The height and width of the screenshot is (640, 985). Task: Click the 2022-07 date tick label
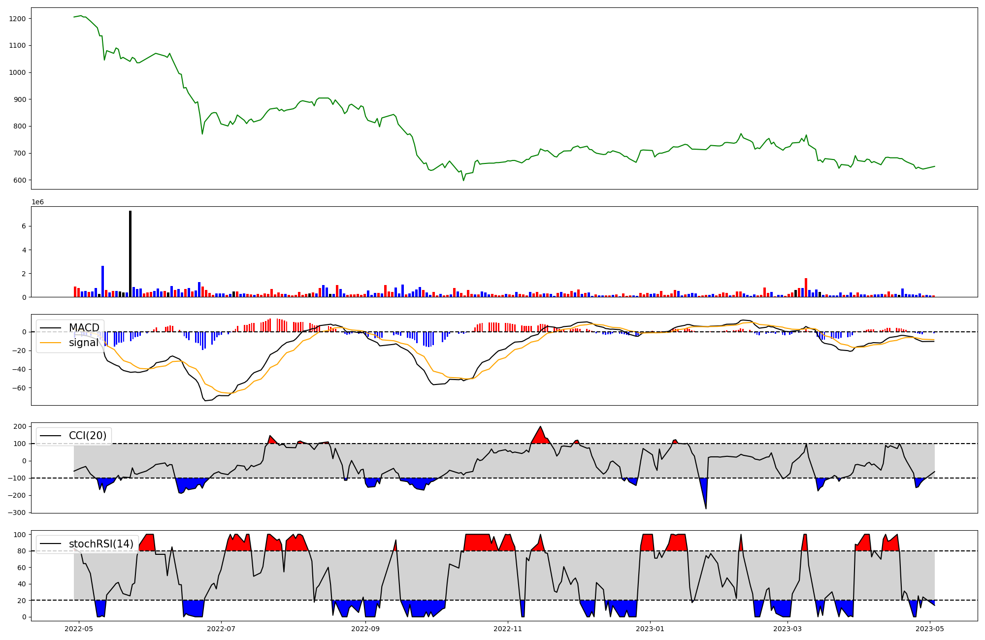pyautogui.click(x=221, y=629)
